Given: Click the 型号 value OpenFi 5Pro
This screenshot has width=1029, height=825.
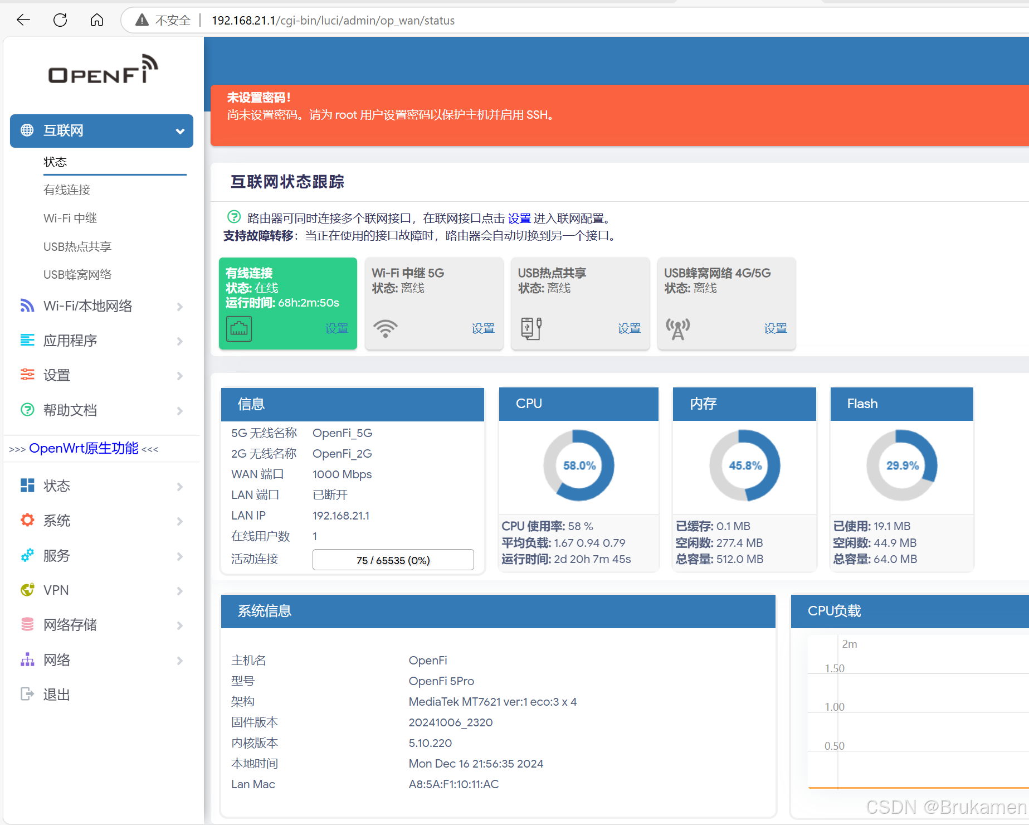Looking at the screenshot, I should (x=441, y=681).
